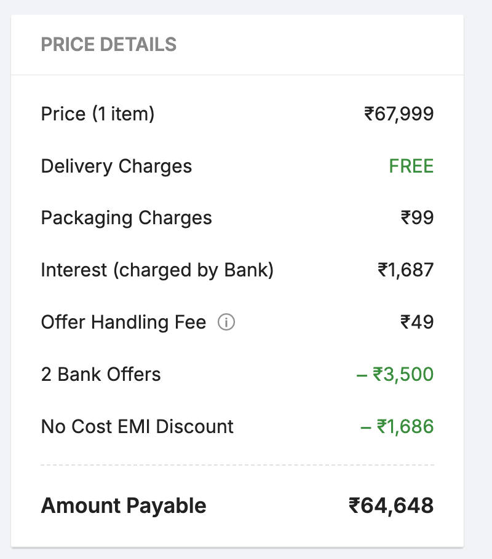Screen dimensions: 492x559
Task: Open the 2 Bank Offers row label
Action: [x=101, y=375]
